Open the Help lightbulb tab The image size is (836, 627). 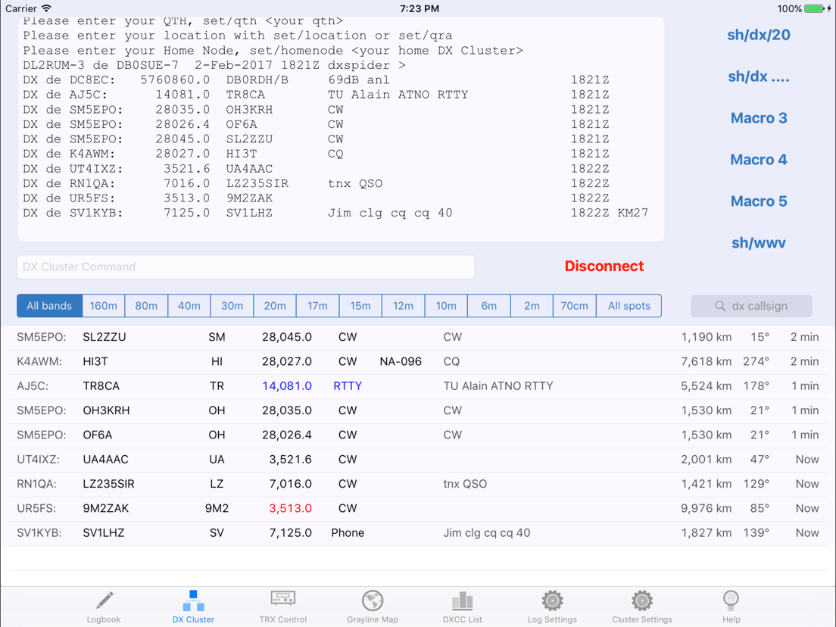click(x=731, y=607)
